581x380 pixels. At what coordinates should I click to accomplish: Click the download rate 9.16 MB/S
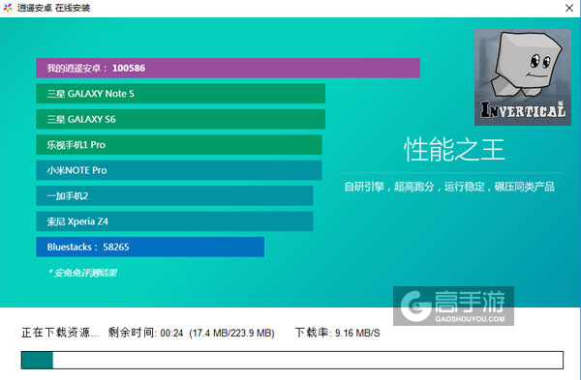point(357,333)
